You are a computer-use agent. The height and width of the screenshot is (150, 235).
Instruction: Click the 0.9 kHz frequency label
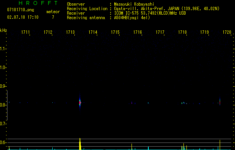[x=3, y=86]
